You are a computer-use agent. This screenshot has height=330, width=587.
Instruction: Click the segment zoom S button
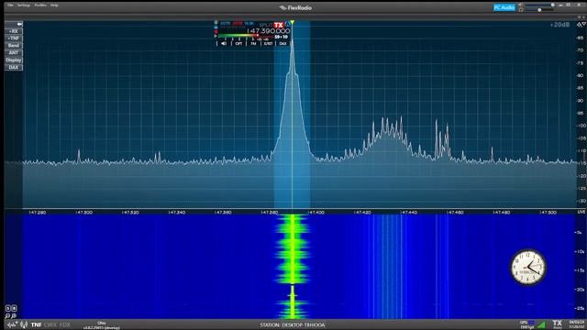8,308
